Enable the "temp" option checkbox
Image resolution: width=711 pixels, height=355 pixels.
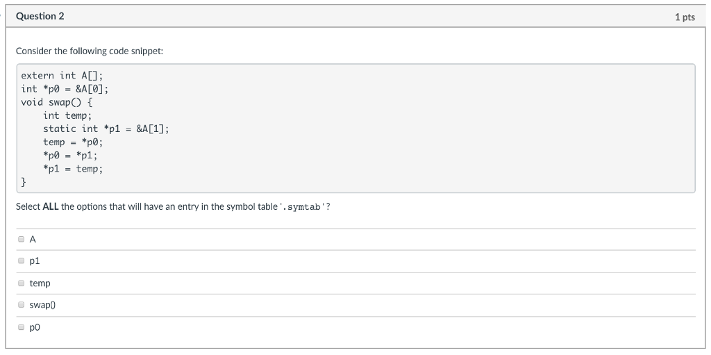[22, 283]
